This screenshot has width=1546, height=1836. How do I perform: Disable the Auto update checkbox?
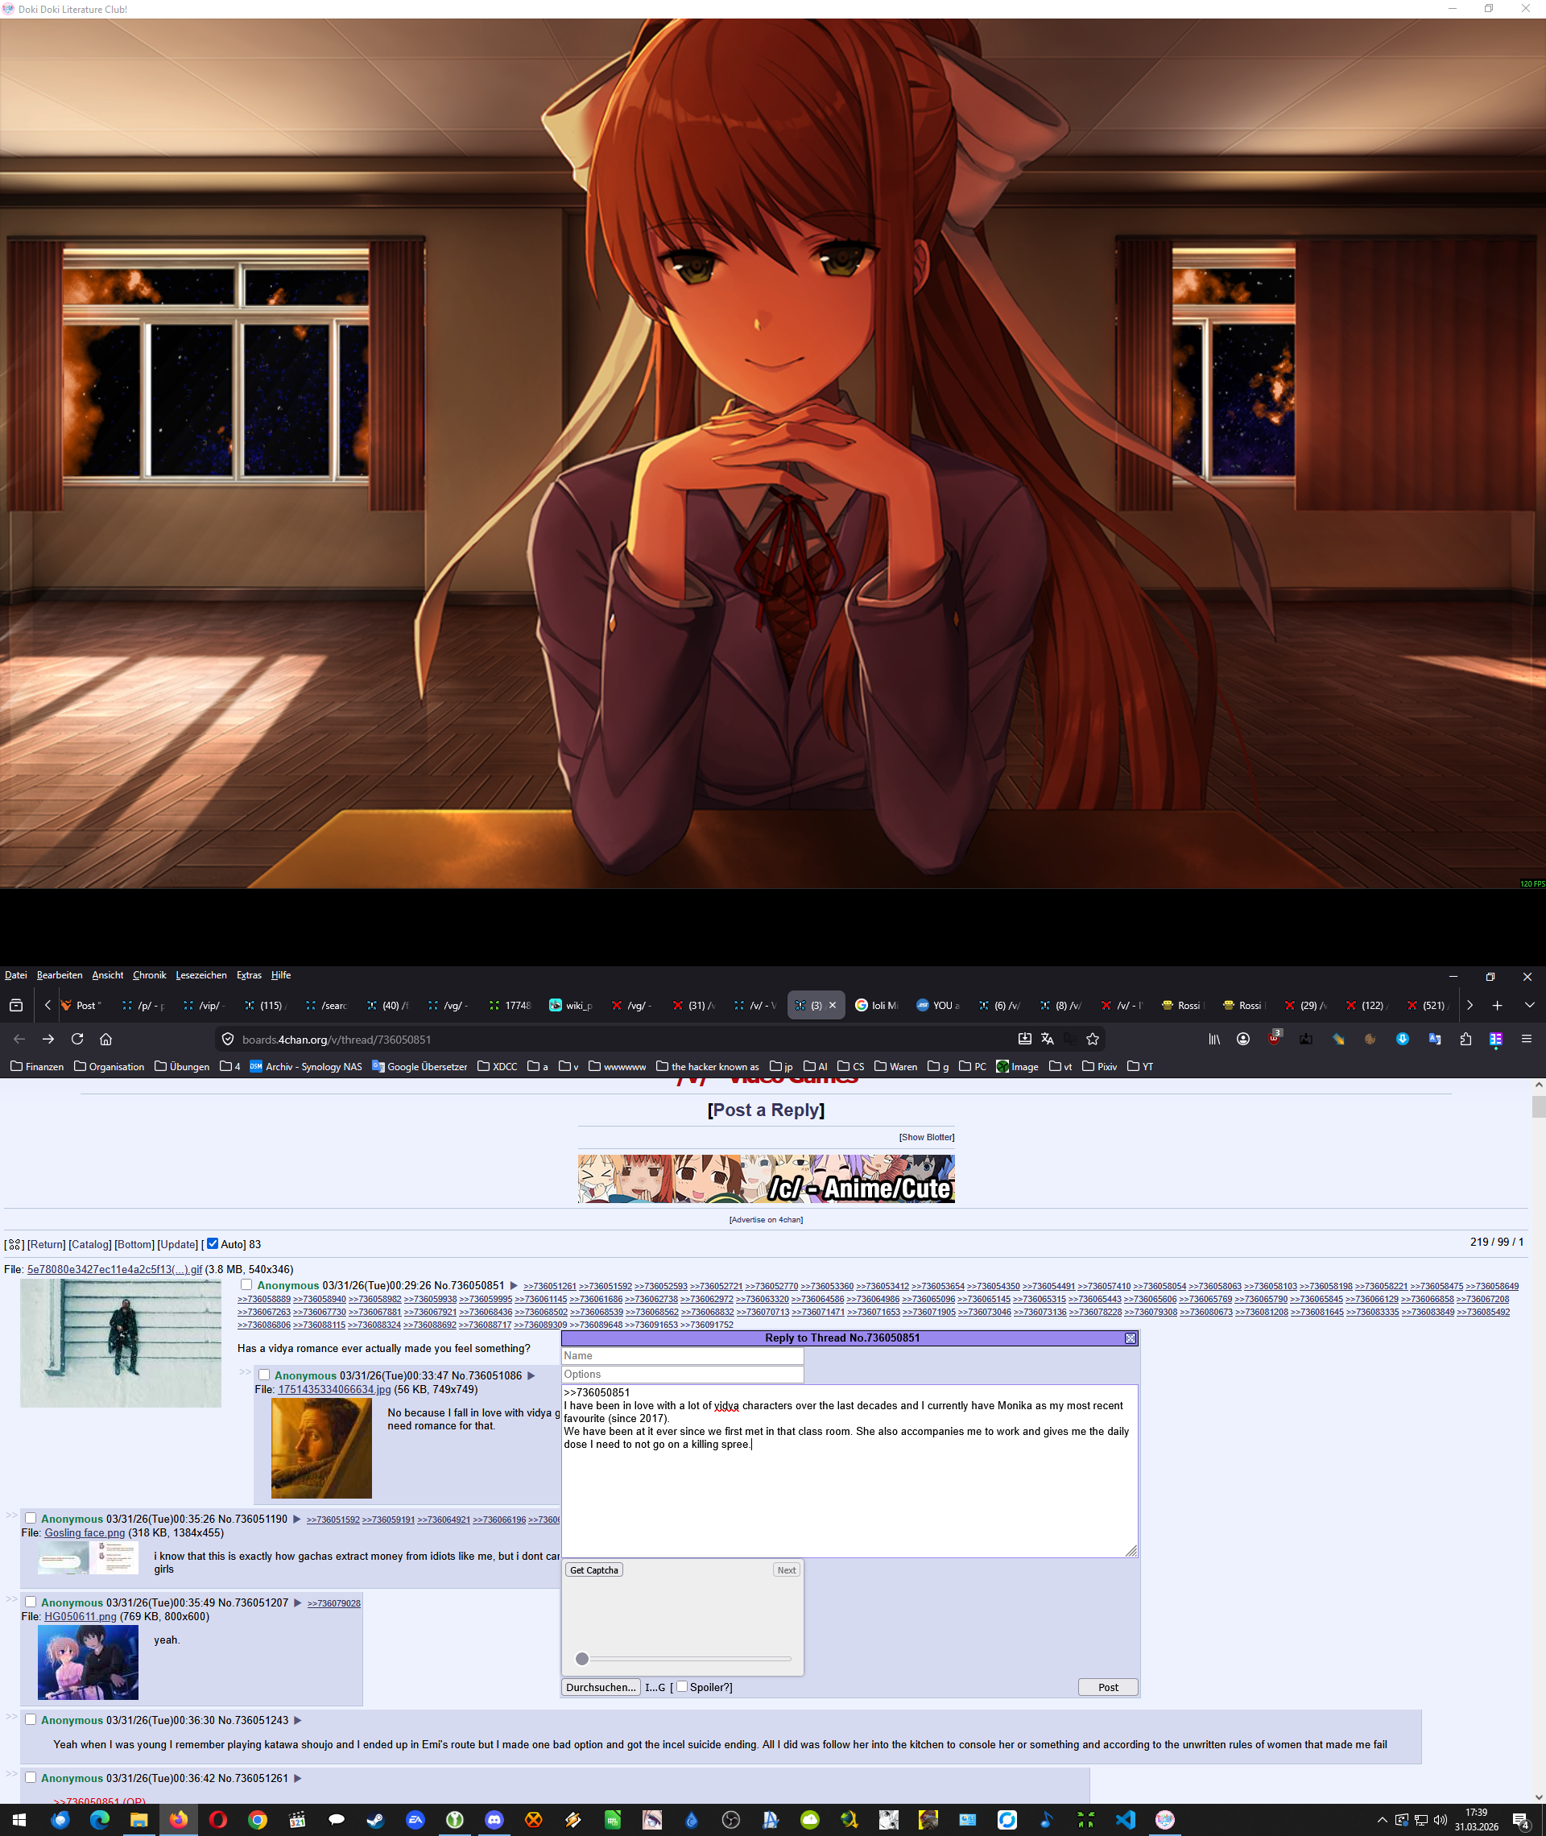pyautogui.click(x=212, y=1243)
